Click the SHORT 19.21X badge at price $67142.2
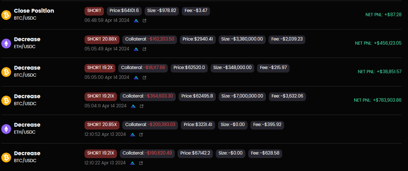Screen dimensions: 408x171 click(x=101, y=153)
